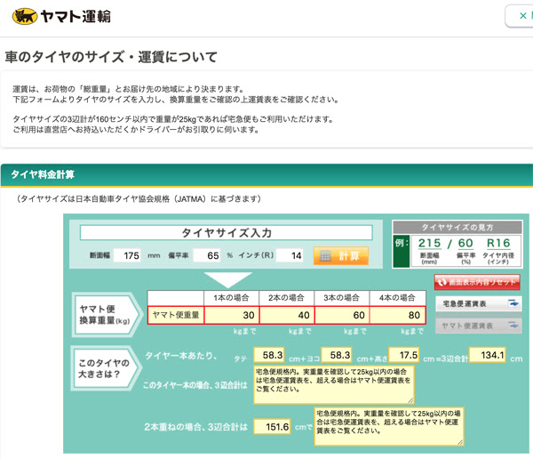The image size is (533, 459).
Task: Click the single-tire result message text area
Action: 334,385
